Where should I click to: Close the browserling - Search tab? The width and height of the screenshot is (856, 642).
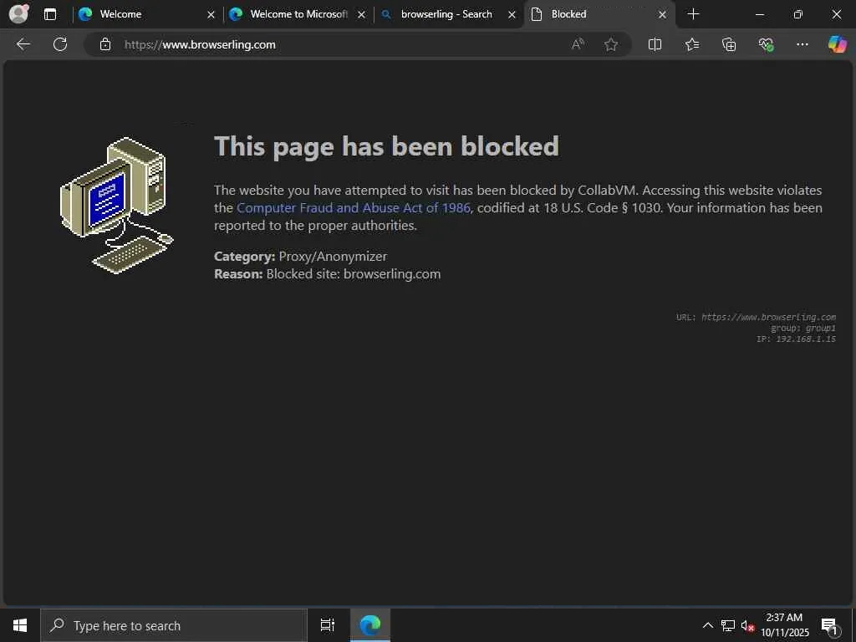click(x=512, y=15)
